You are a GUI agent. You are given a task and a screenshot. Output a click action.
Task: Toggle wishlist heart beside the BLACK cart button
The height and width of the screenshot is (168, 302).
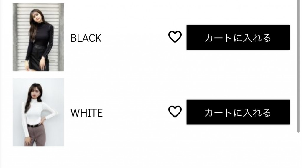(175, 37)
